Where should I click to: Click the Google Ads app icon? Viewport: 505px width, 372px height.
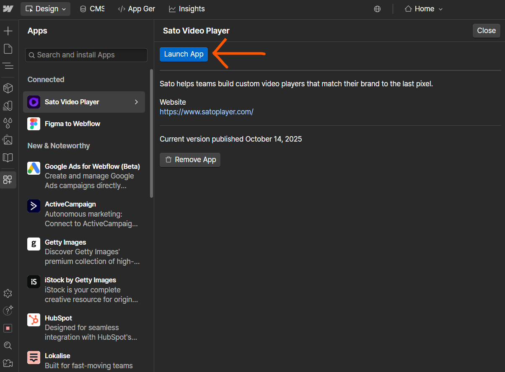pos(34,168)
